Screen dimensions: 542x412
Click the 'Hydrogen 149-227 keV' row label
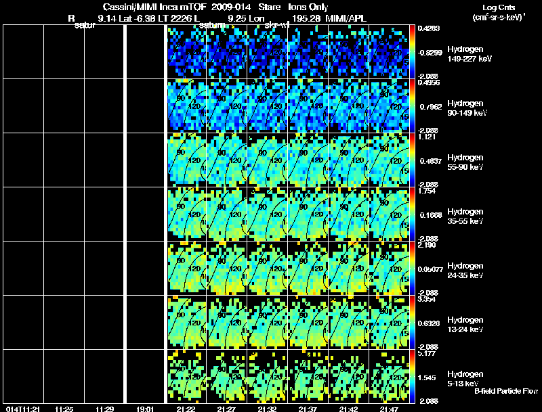point(470,54)
